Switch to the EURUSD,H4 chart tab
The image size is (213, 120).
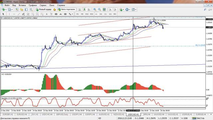[22, 114]
